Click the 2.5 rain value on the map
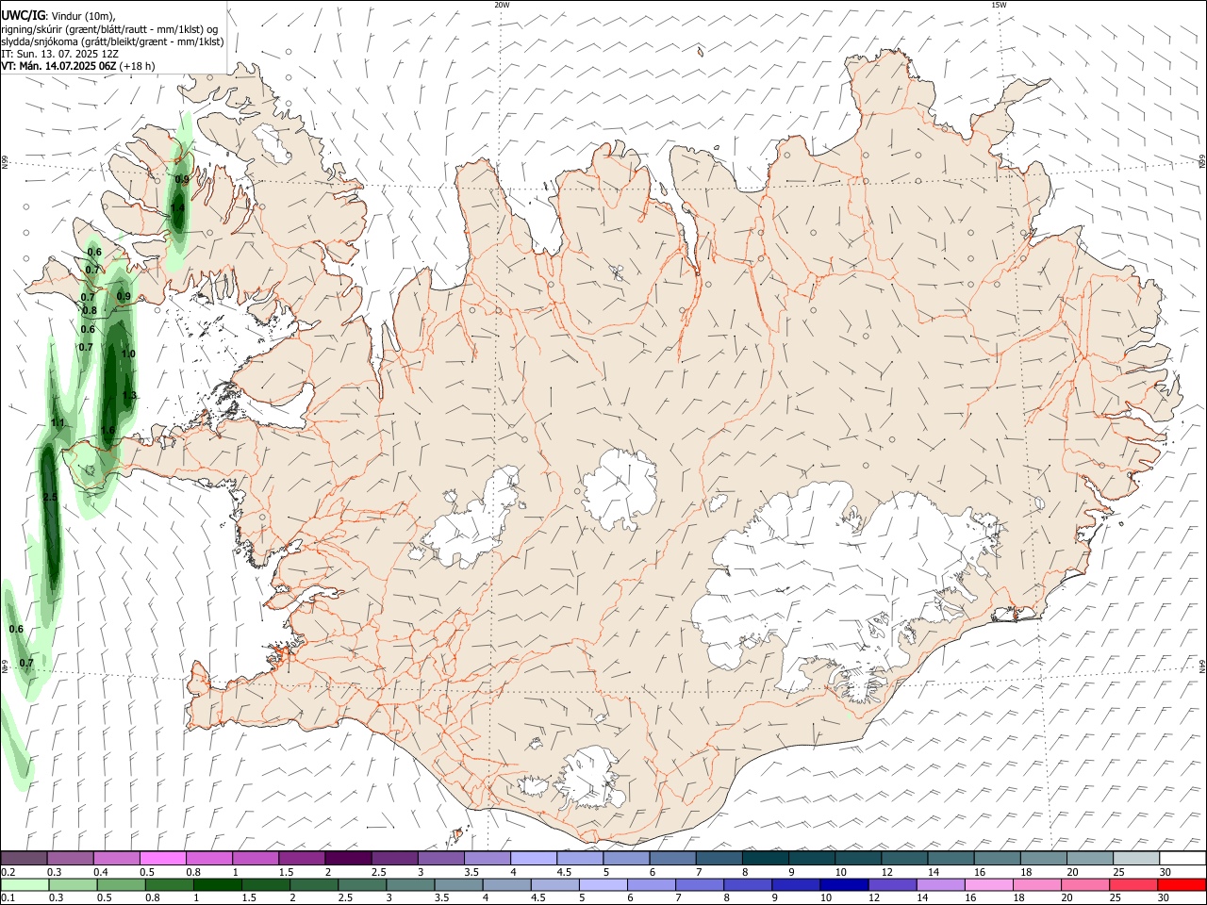Viewport: 1207px width, 905px height. [x=50, y=497]
